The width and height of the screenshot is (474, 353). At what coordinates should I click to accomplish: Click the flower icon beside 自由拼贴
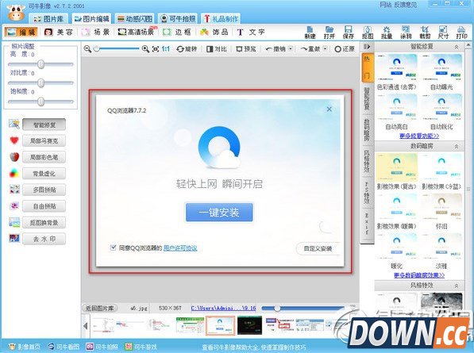pos(14,205)
